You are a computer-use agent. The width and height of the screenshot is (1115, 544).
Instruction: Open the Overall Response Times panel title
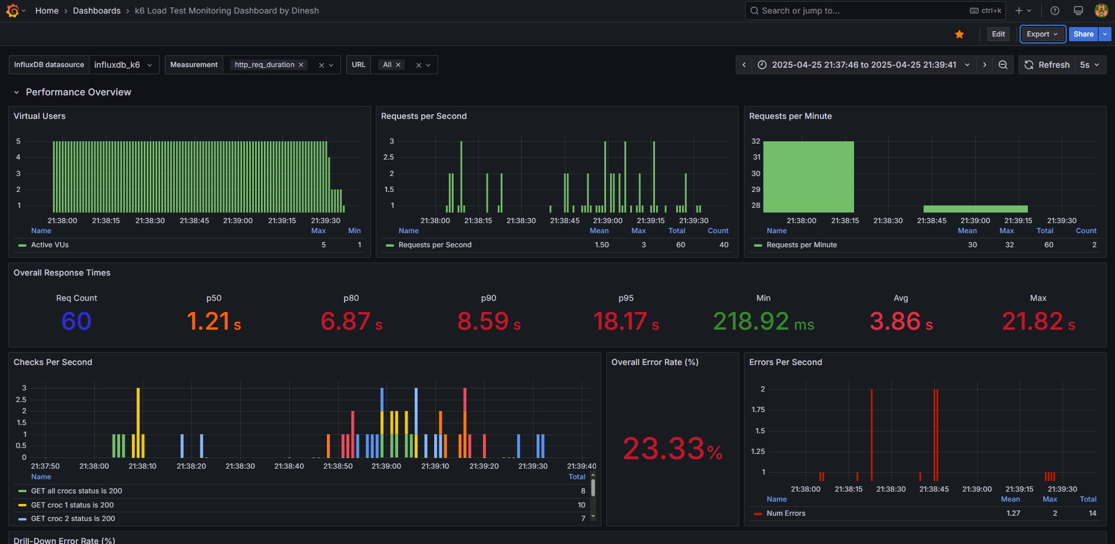[62, 273]
